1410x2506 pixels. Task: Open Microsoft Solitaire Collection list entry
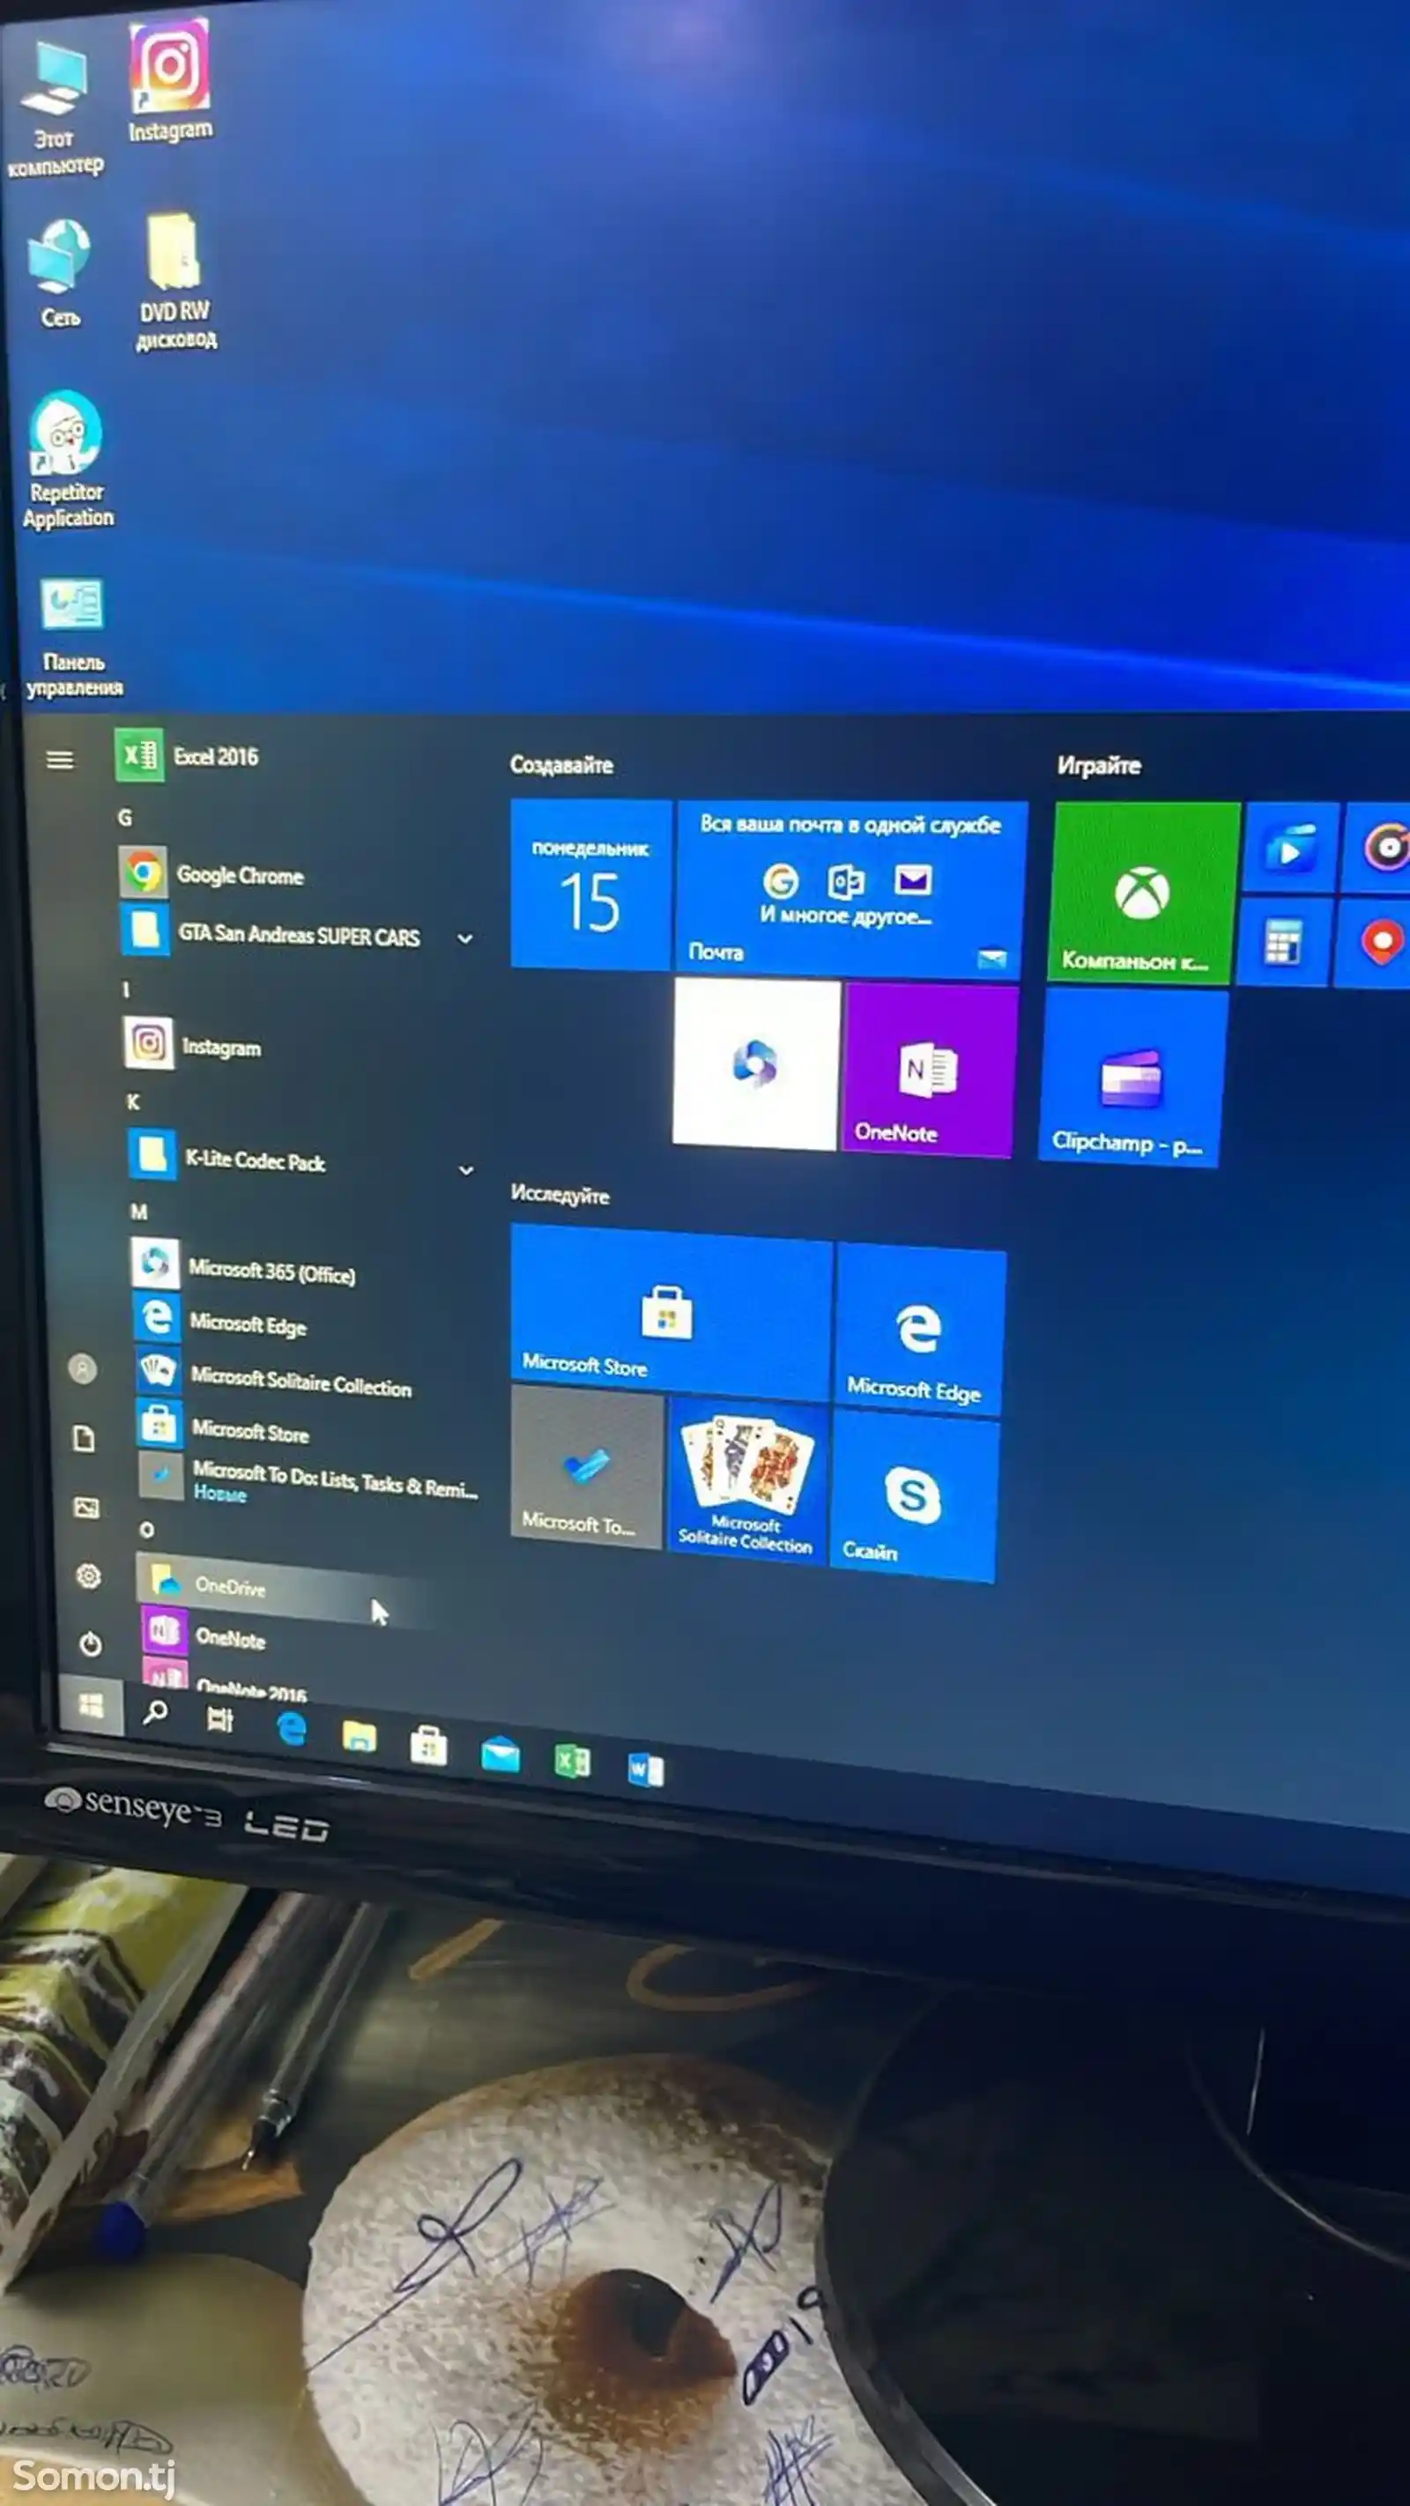[x=274, y=1375]
